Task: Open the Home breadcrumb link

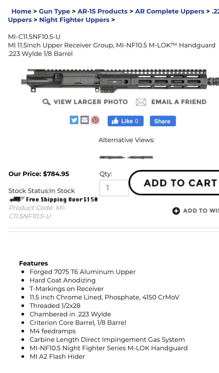Action: (21, 11)
